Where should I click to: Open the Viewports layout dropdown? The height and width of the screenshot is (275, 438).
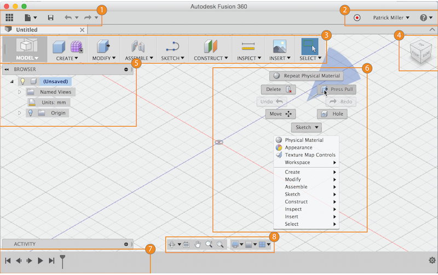point(264,244)
